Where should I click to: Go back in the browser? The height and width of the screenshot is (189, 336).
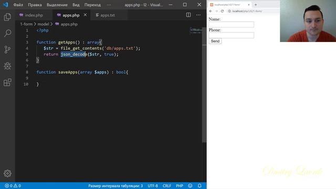coord(211,11)
